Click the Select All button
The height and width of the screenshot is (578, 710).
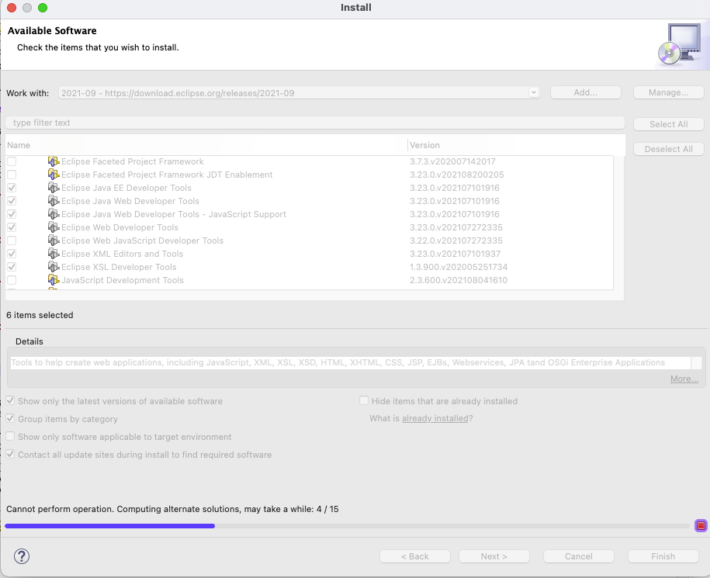(668, 124)
